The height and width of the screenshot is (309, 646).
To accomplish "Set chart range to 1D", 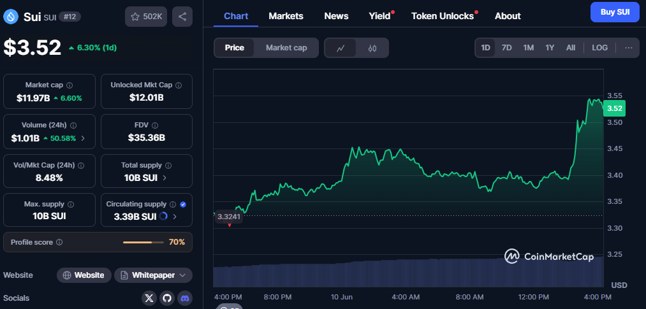I will (x=486, y=48).
